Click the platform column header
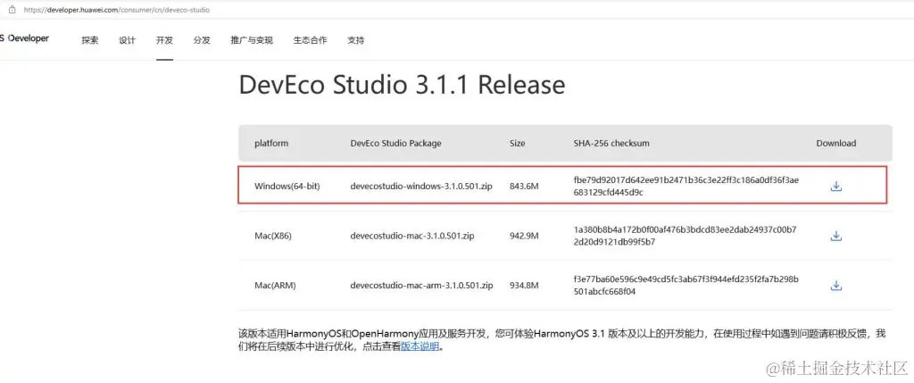914x383 pixels. pos(271,144)
